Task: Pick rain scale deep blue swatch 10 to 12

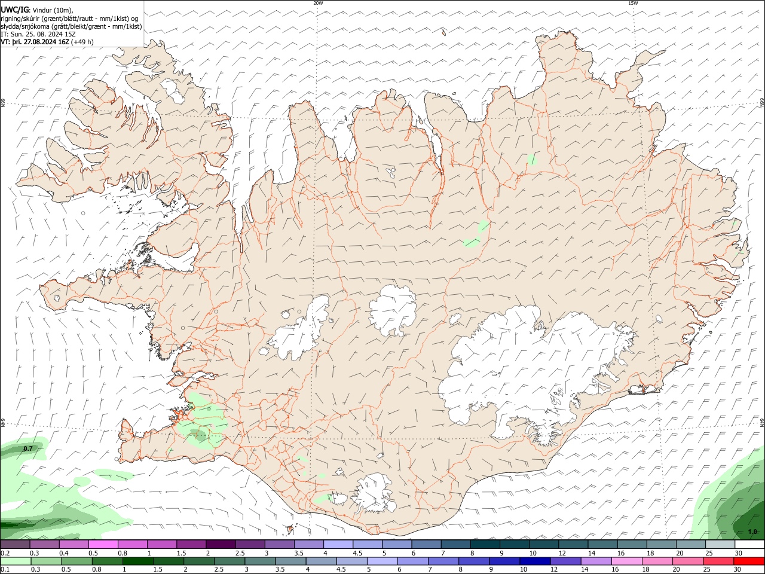Action: click(x=535, y=561)
